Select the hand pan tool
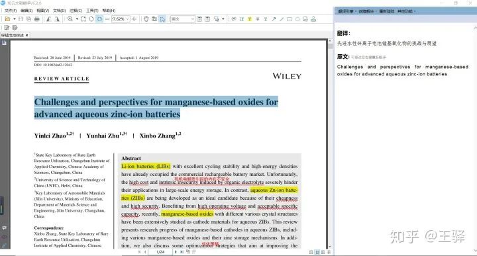 coord(146,19)
